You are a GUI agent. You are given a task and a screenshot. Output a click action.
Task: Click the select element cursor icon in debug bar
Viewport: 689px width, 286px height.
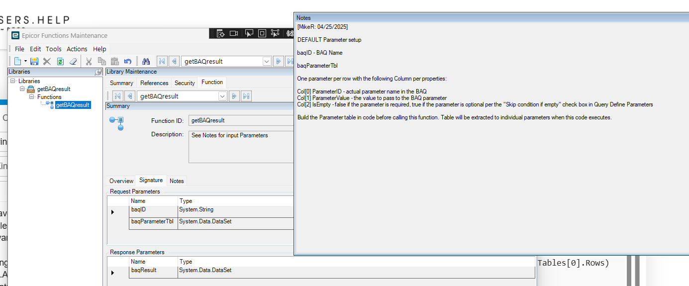point(249,33)
